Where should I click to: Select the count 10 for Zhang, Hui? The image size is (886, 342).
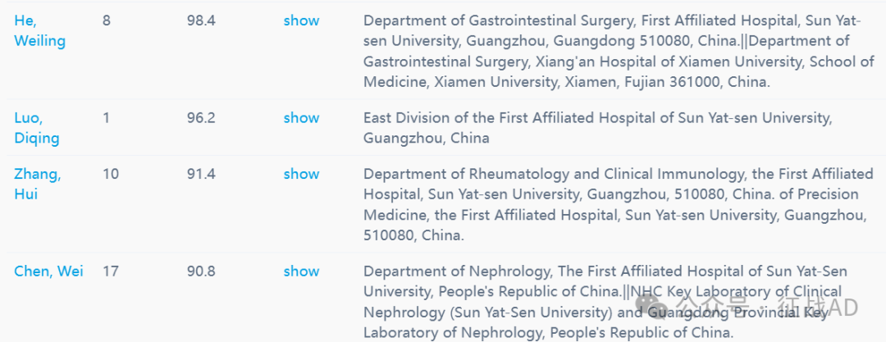111,174
